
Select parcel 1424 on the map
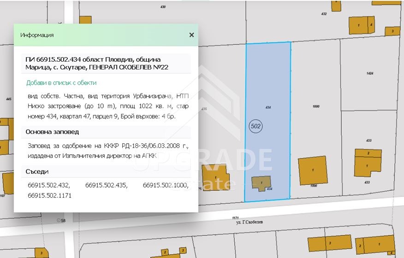pos(368,74)
